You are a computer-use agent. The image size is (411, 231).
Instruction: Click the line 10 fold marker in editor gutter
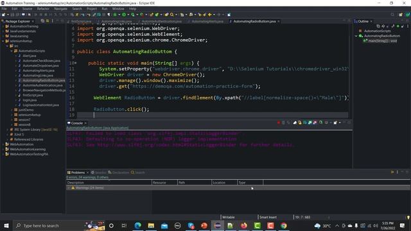click(x=76, y=63)
